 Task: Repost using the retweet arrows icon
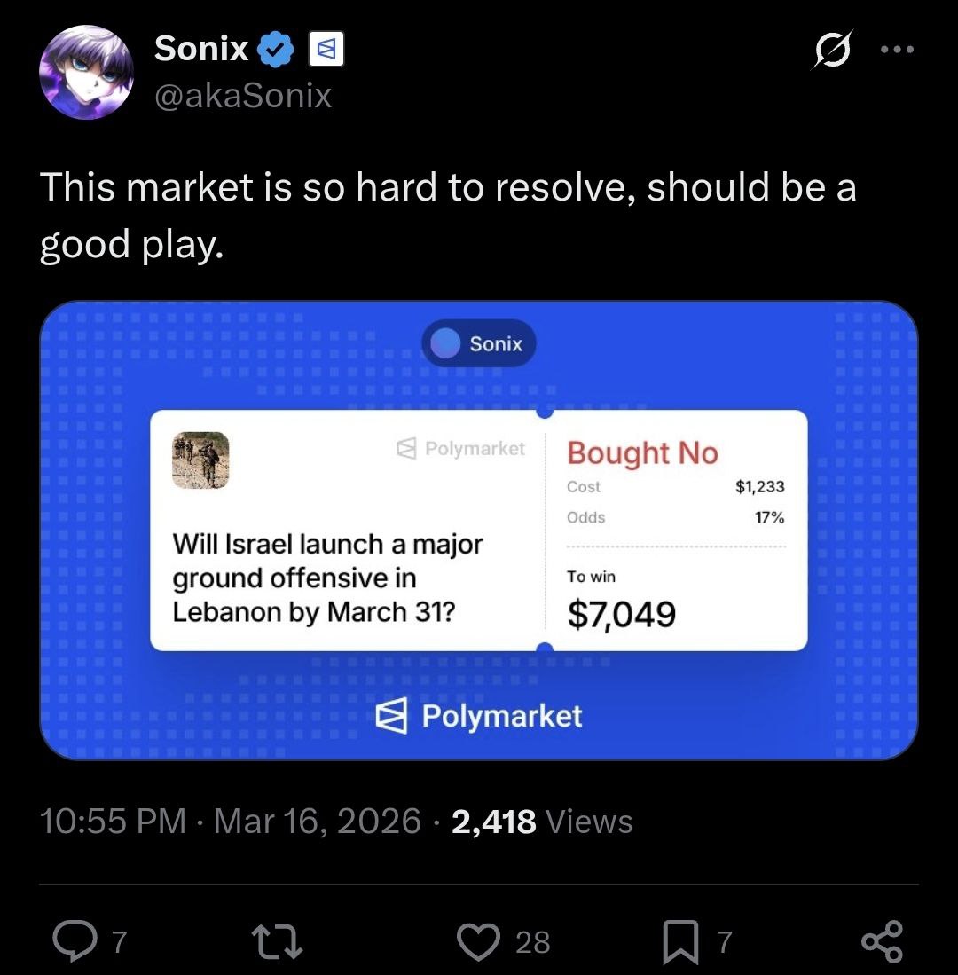pos(277,941)
